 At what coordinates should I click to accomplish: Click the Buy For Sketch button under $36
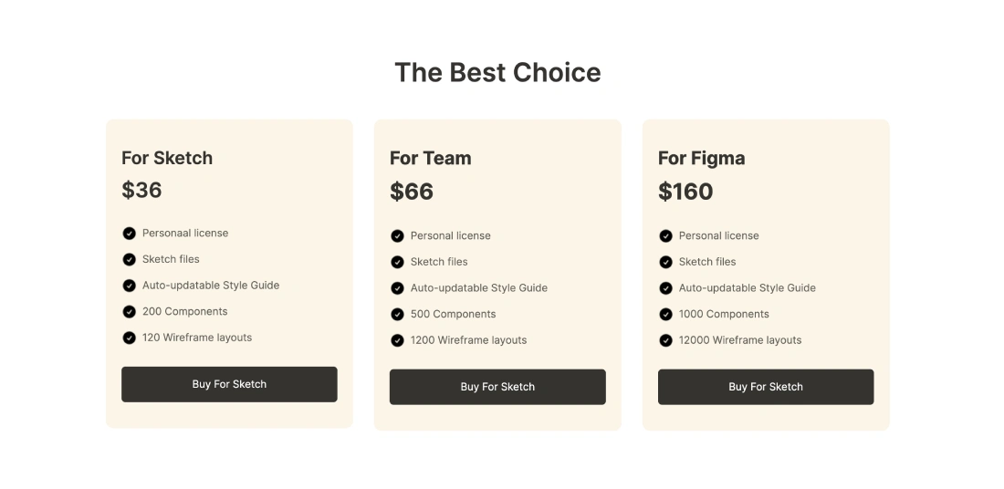coord(229,384)
